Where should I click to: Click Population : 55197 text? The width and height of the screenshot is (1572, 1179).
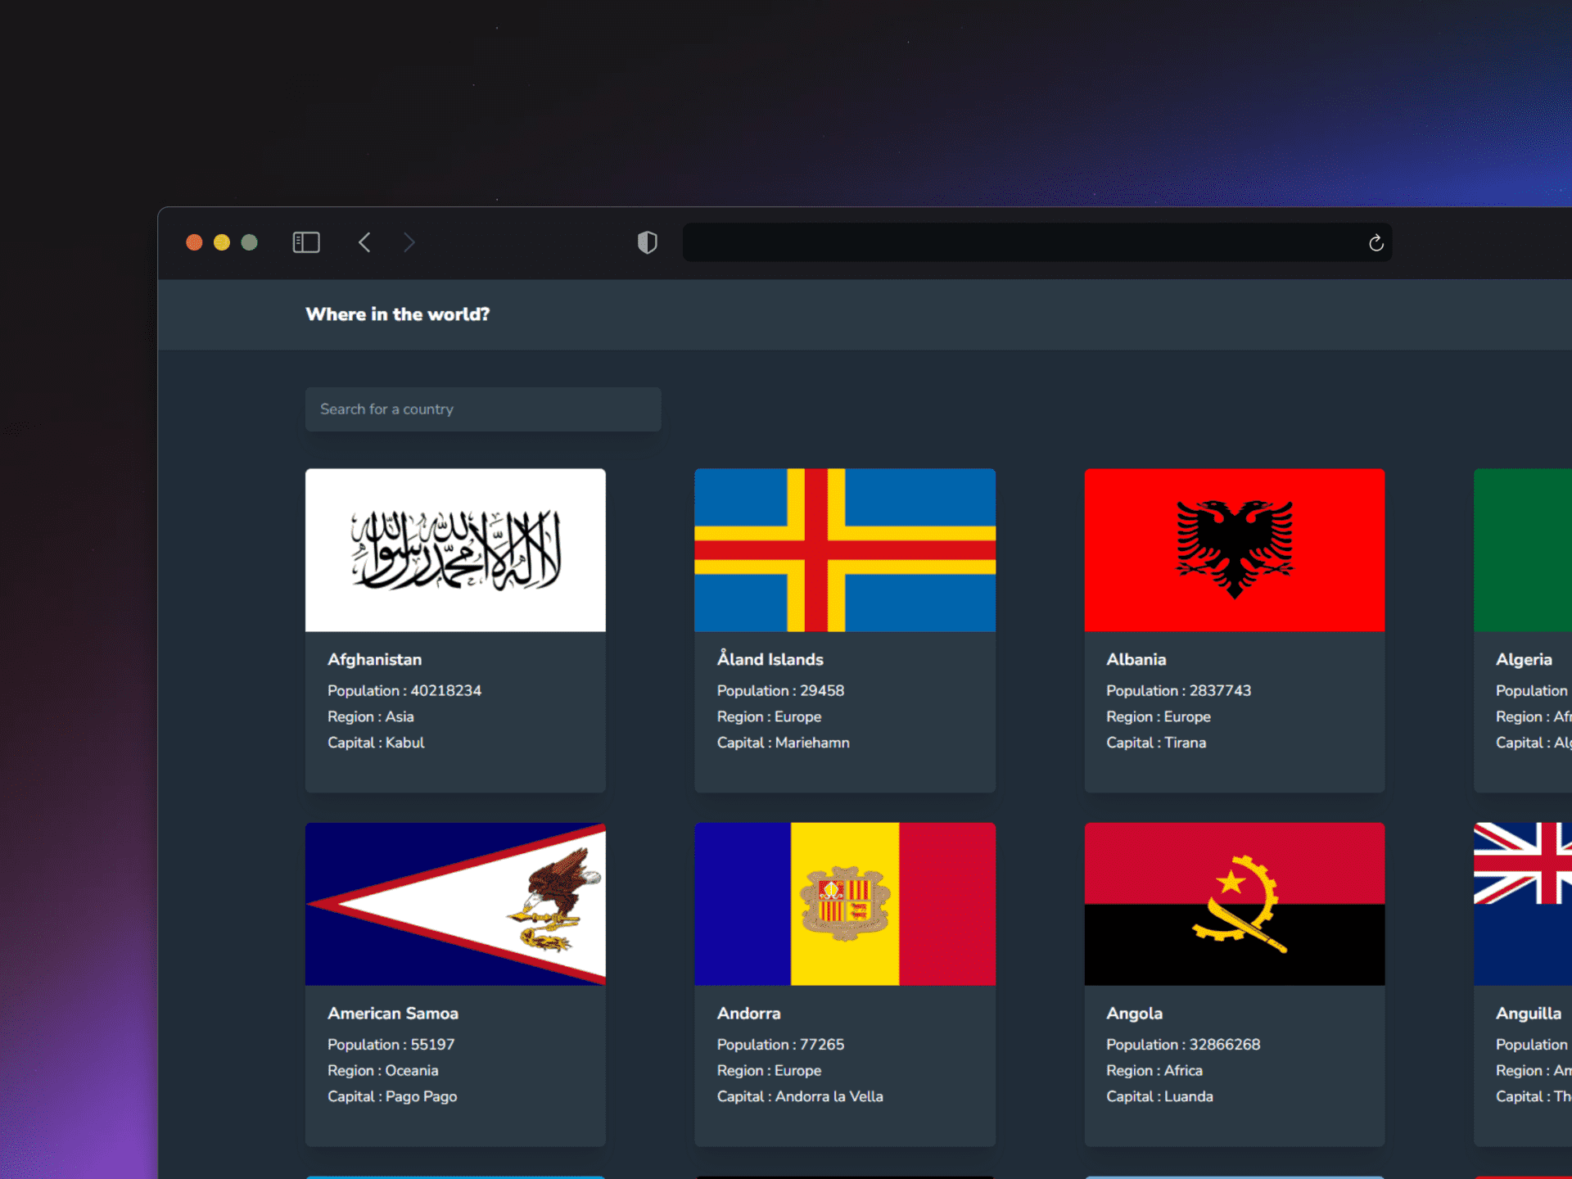(391, 1044)
